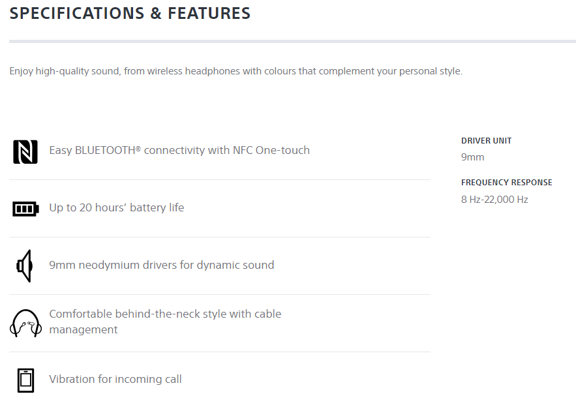Select the Specifications & Features heading
The width and height of the screenshot is (576, 409).
tap(130, 13)
